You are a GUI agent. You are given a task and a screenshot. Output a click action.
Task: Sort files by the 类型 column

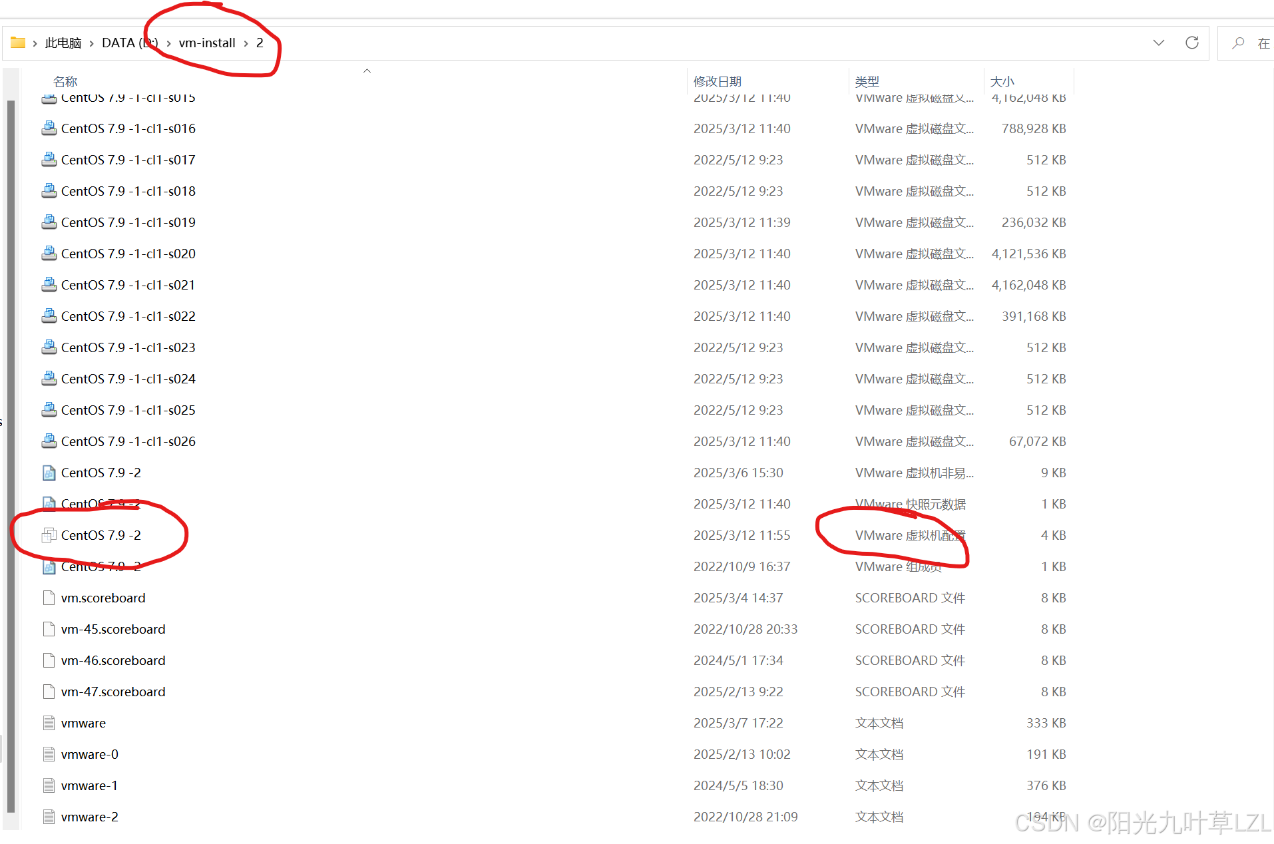tap(867, 81)
